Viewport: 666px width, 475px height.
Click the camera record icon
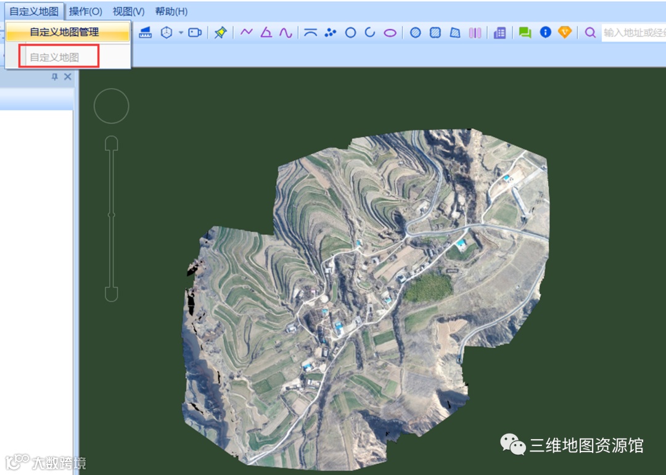pyautogui.click(x=195, y=32)
